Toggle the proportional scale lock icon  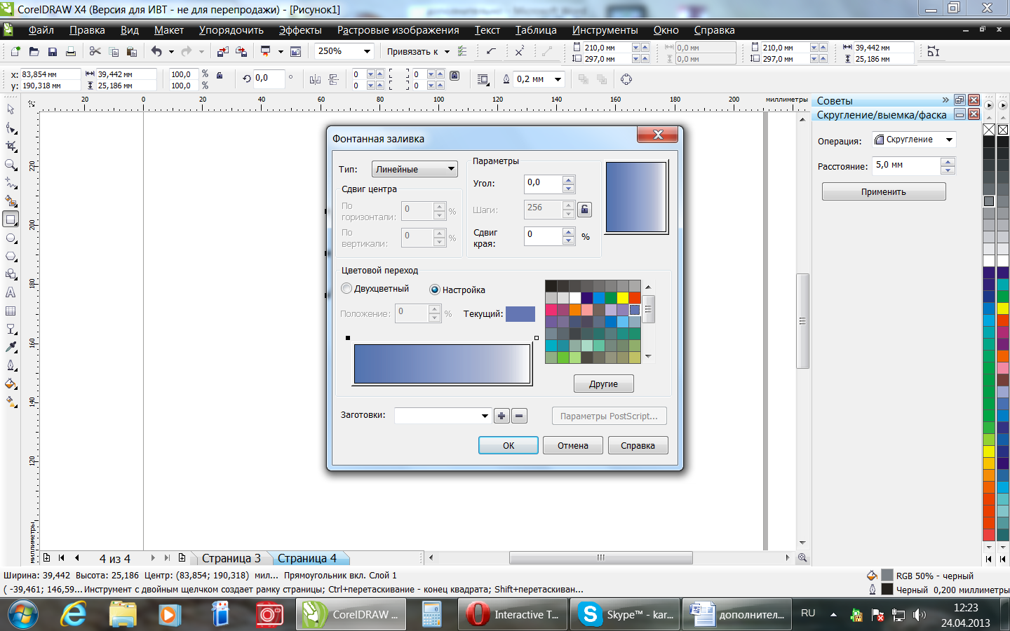220,75
